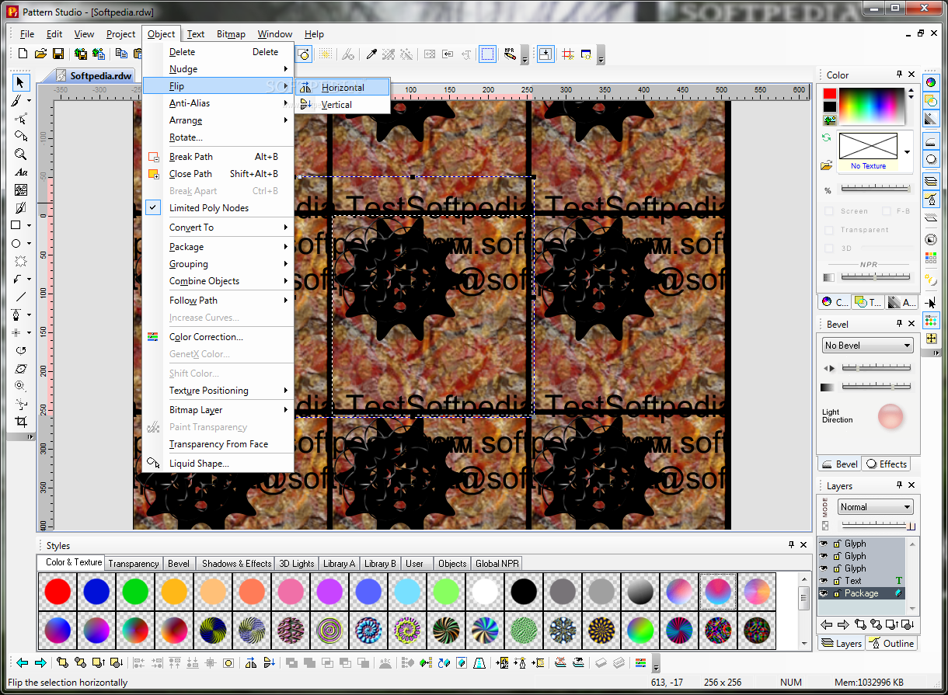This screenshot has height=695, width=948.
Task: Click flip horizontal icon in bottom toolbar
Action: [x=251, y=662]
